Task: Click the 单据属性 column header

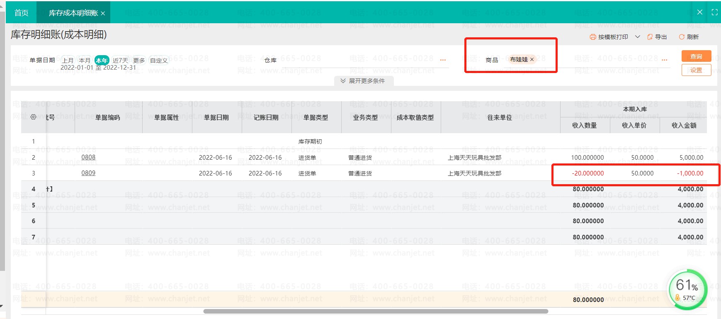Action: [x=167, y=117]
